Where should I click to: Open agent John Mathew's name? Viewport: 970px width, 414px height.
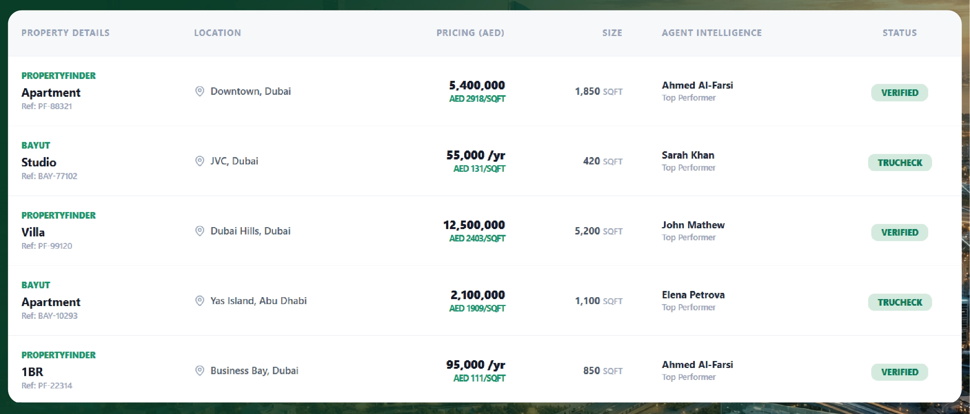click(693, 225)
